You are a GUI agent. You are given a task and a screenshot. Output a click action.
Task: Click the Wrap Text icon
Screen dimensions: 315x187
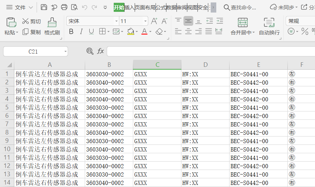click(x=269, y=23)
